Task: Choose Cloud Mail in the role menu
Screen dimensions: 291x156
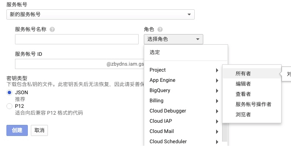Action: point(183,131)
